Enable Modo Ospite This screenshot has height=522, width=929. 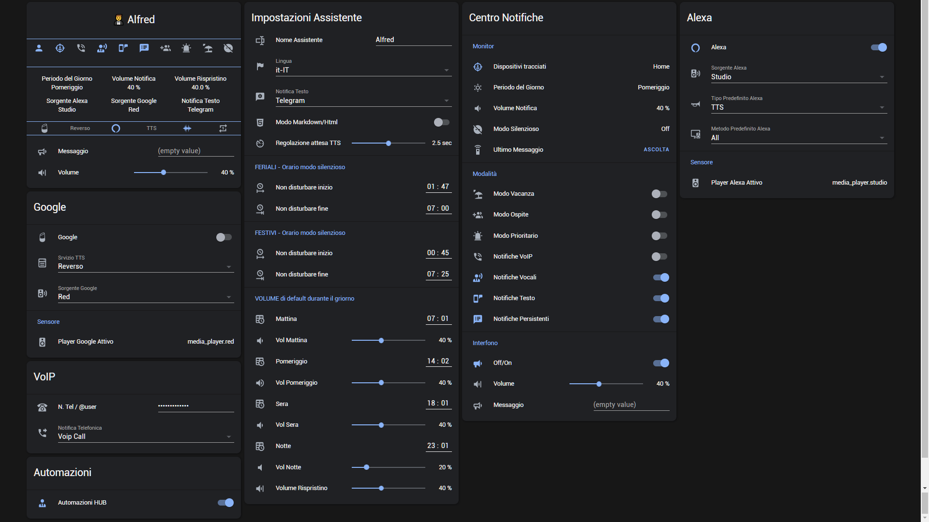[x=659, y=215]
